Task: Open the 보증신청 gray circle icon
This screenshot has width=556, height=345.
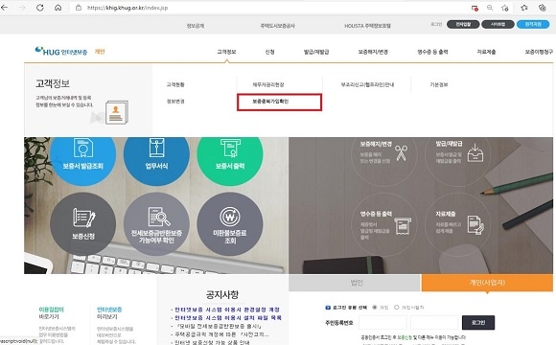Action: coord(83,224)
